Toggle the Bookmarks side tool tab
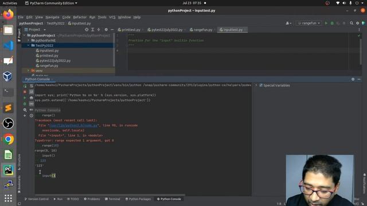 pos(19,184)
